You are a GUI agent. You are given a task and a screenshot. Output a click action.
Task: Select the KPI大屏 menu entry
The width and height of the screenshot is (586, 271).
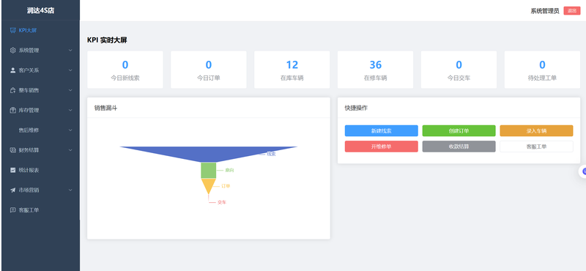coord(40,30)
